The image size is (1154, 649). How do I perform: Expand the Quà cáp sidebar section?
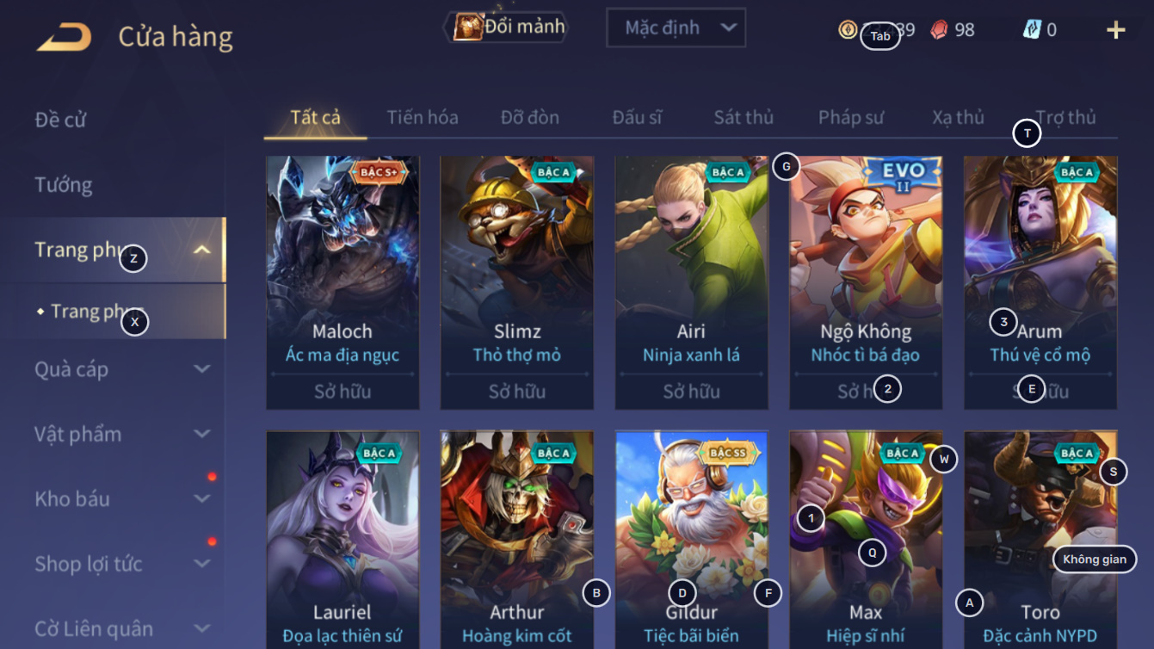202,369
